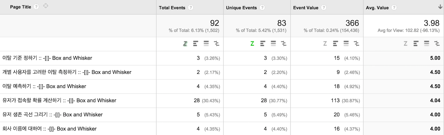Viewport: 444px width, 135px height.
Task: Select the Z icon under Total Events
Action: point(185,44)
